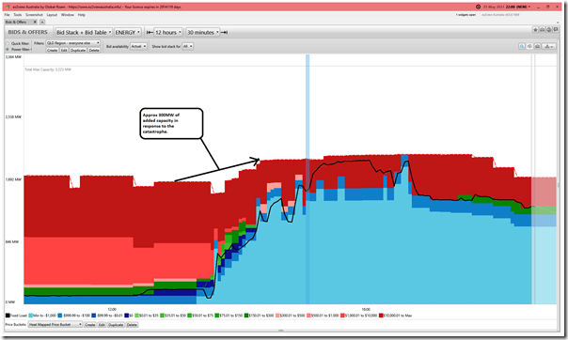Open the Tools menu
Image resolution: width=568 pixels, height=340 pixels.
18,15
